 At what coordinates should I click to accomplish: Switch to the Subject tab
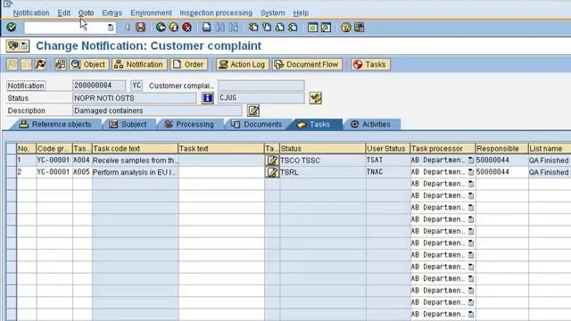coord(128,124)
